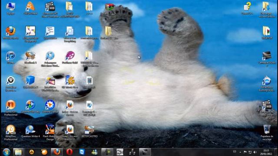The height and width of the screenshot is (156, 278).
Task: Select the blue cube desktop shortcut
Action: tap(30, 80)
